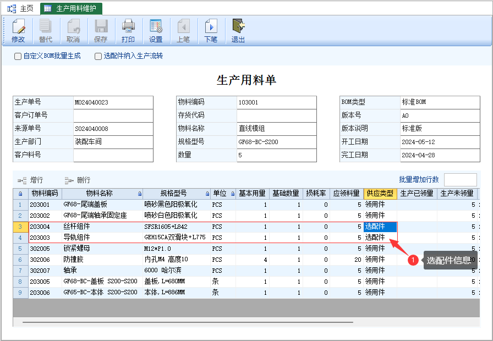Click the 打印 print toolbar icon

click(x=128, y=30)
